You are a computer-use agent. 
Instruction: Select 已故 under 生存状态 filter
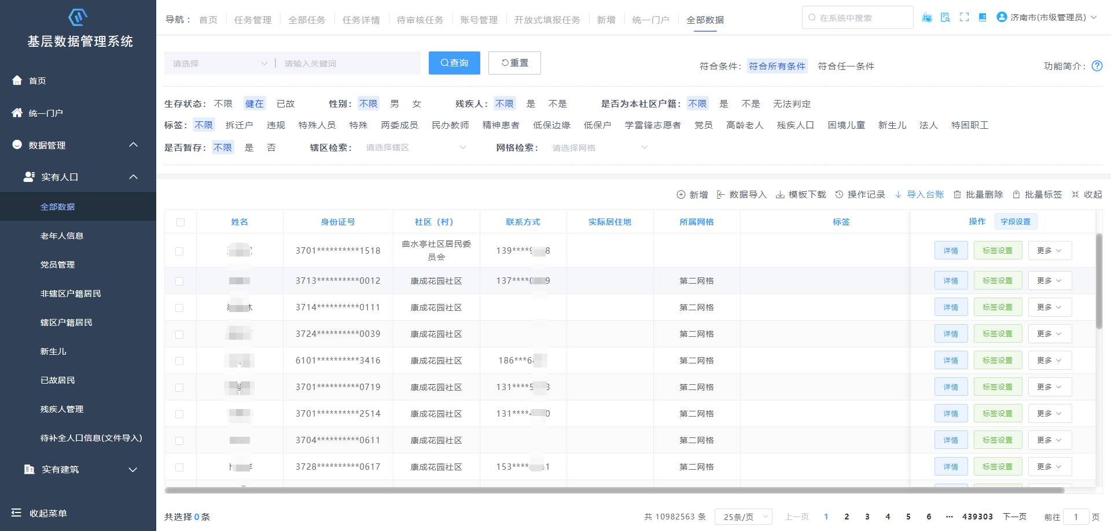click(285, 104)
